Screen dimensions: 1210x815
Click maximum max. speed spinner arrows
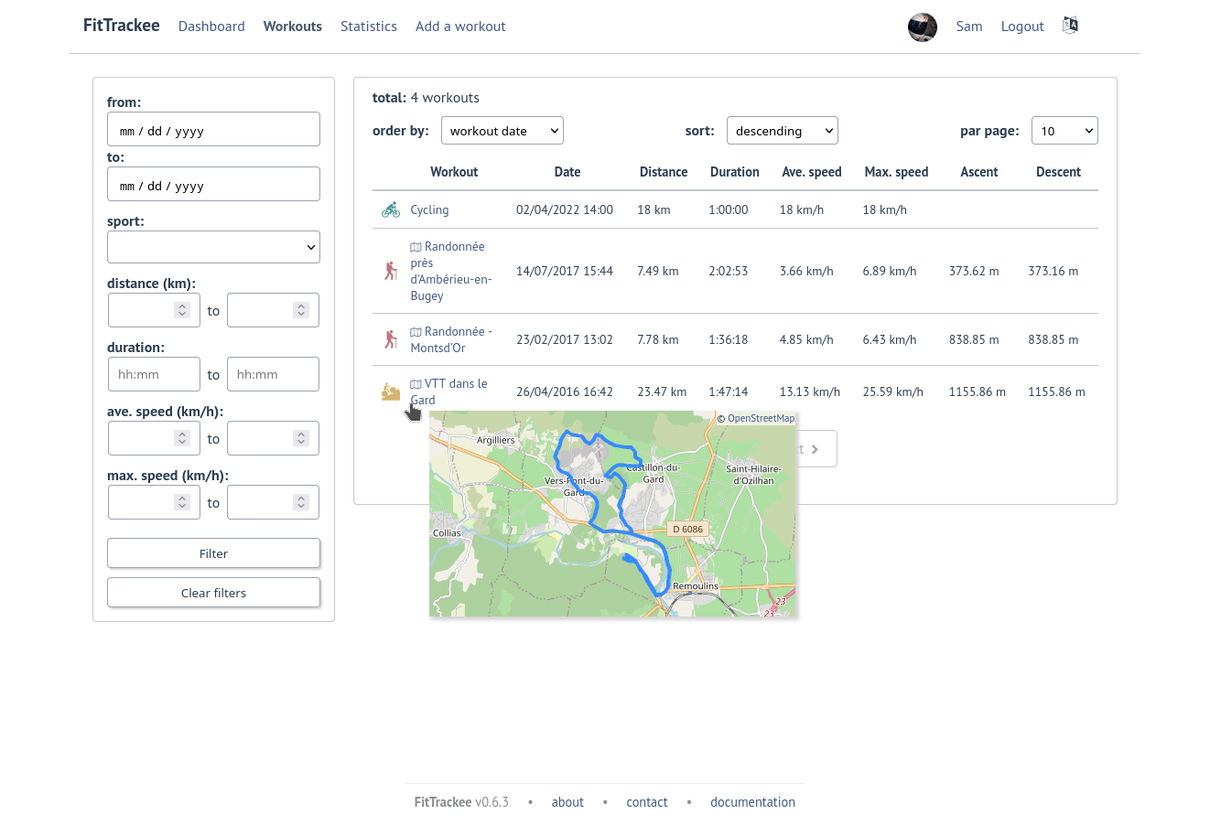(x=301, y=502)
